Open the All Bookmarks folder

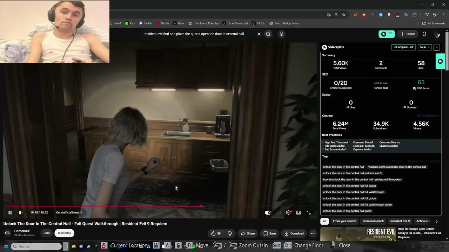(x=434, y=23)
